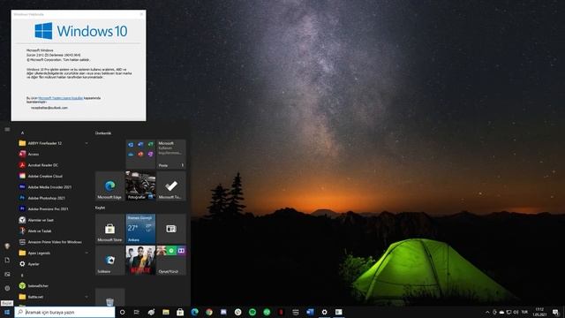
Task: Open the Netflix tile
Action: 140,261
